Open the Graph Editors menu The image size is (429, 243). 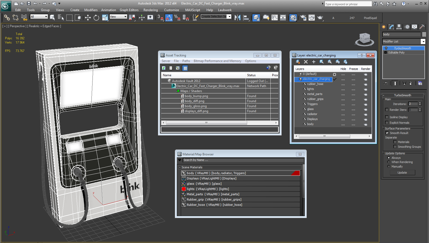129,10
